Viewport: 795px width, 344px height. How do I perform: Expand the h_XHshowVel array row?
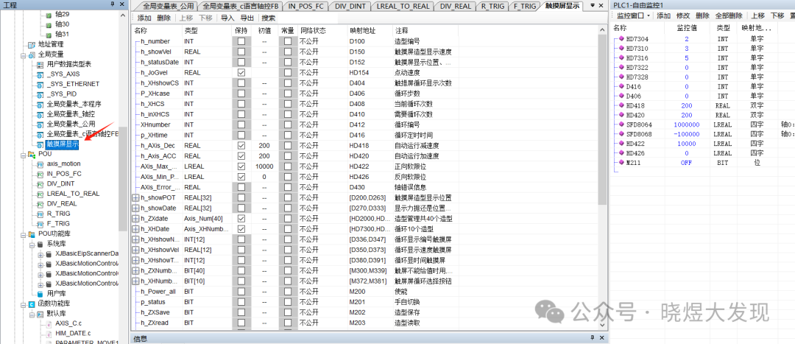[x=135, y=250]
